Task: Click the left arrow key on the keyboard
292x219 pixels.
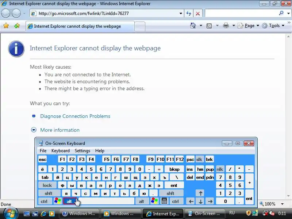Action: (191, 201)
